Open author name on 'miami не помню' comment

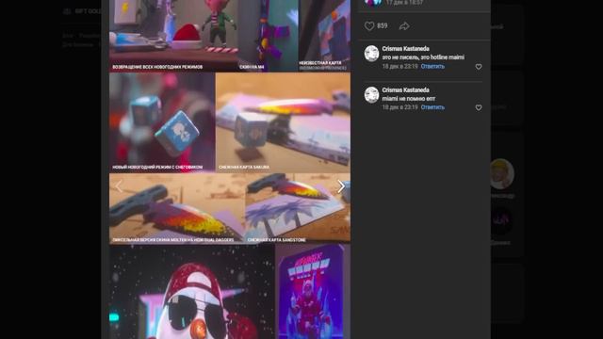[x=405, y=89]
